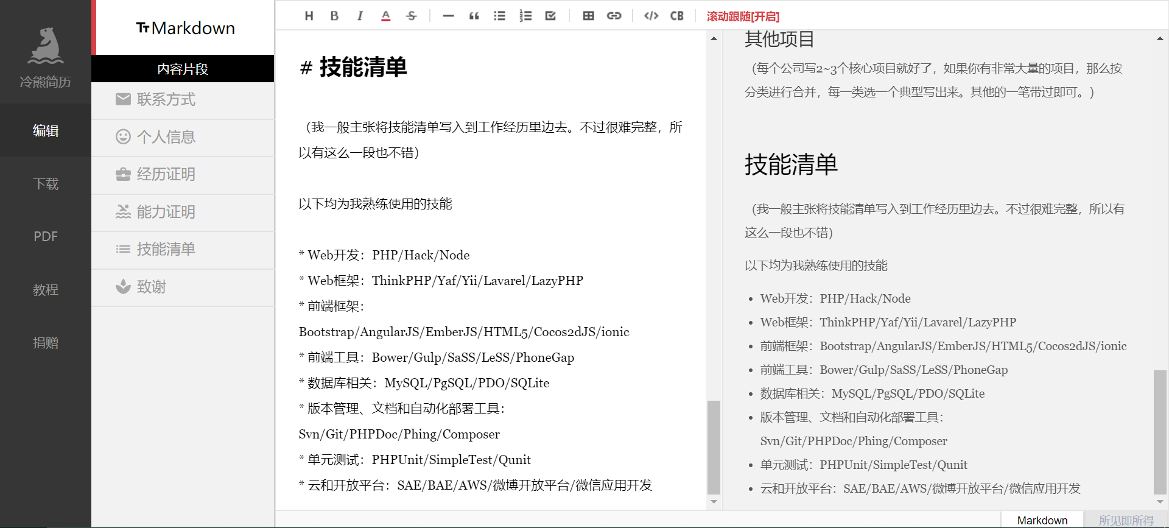Apply strikethrough formatting

pyautogui.click(x=411, y=16)
